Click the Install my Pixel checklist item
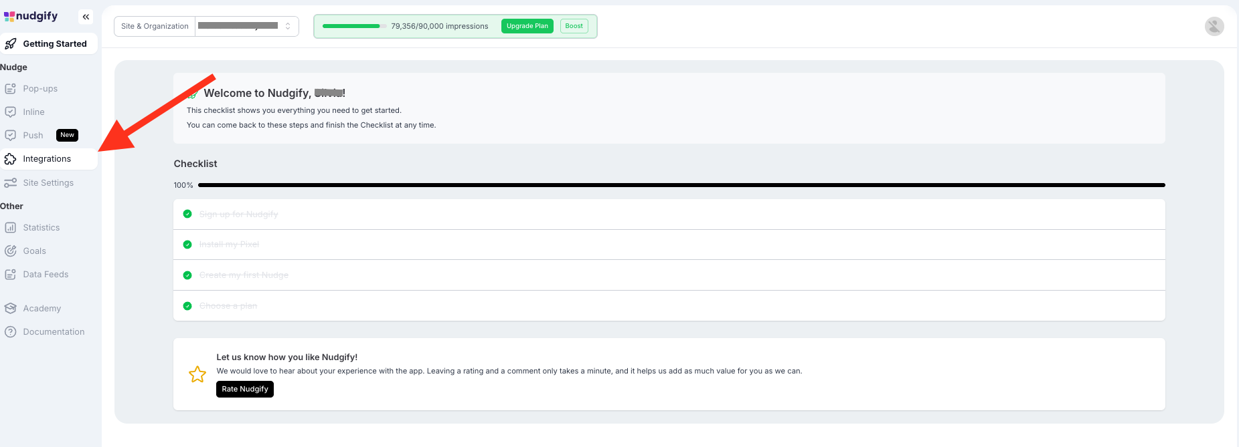Viewport: 1239px width, 447px height. pos(669,245)
